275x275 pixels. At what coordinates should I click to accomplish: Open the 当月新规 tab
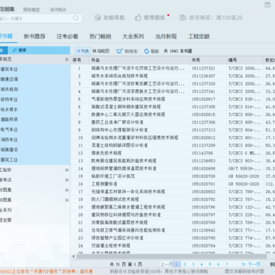[166, 37]
